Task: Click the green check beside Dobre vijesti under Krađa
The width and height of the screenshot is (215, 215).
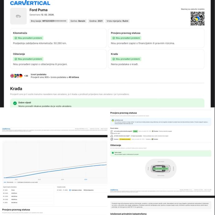Action: (x=15, y=103)
